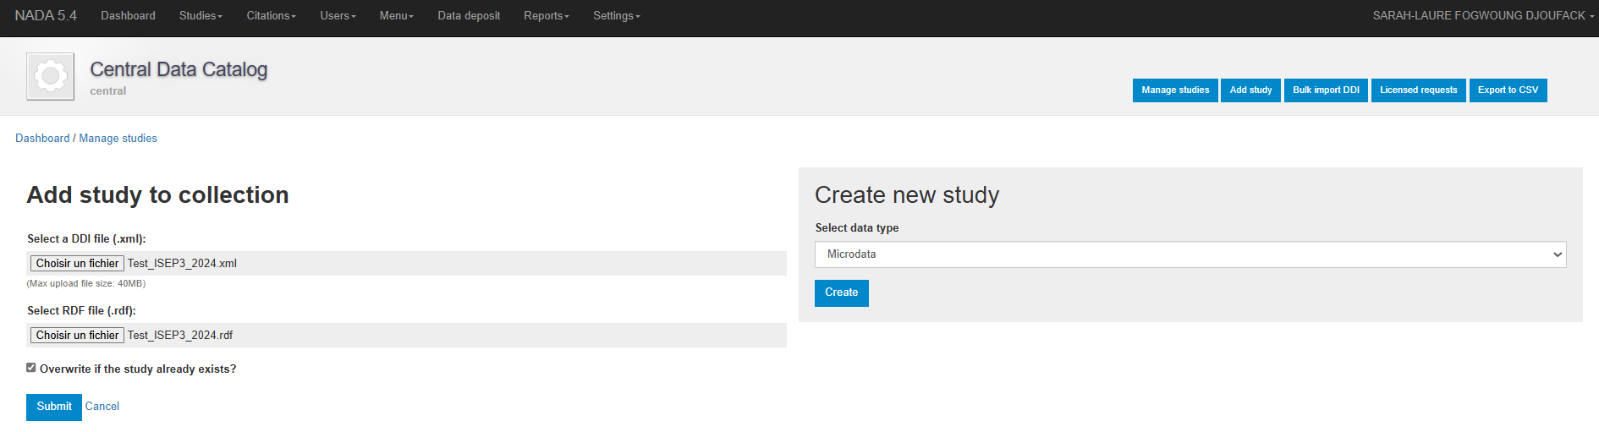Open the Reports dropdown menu

546,16
